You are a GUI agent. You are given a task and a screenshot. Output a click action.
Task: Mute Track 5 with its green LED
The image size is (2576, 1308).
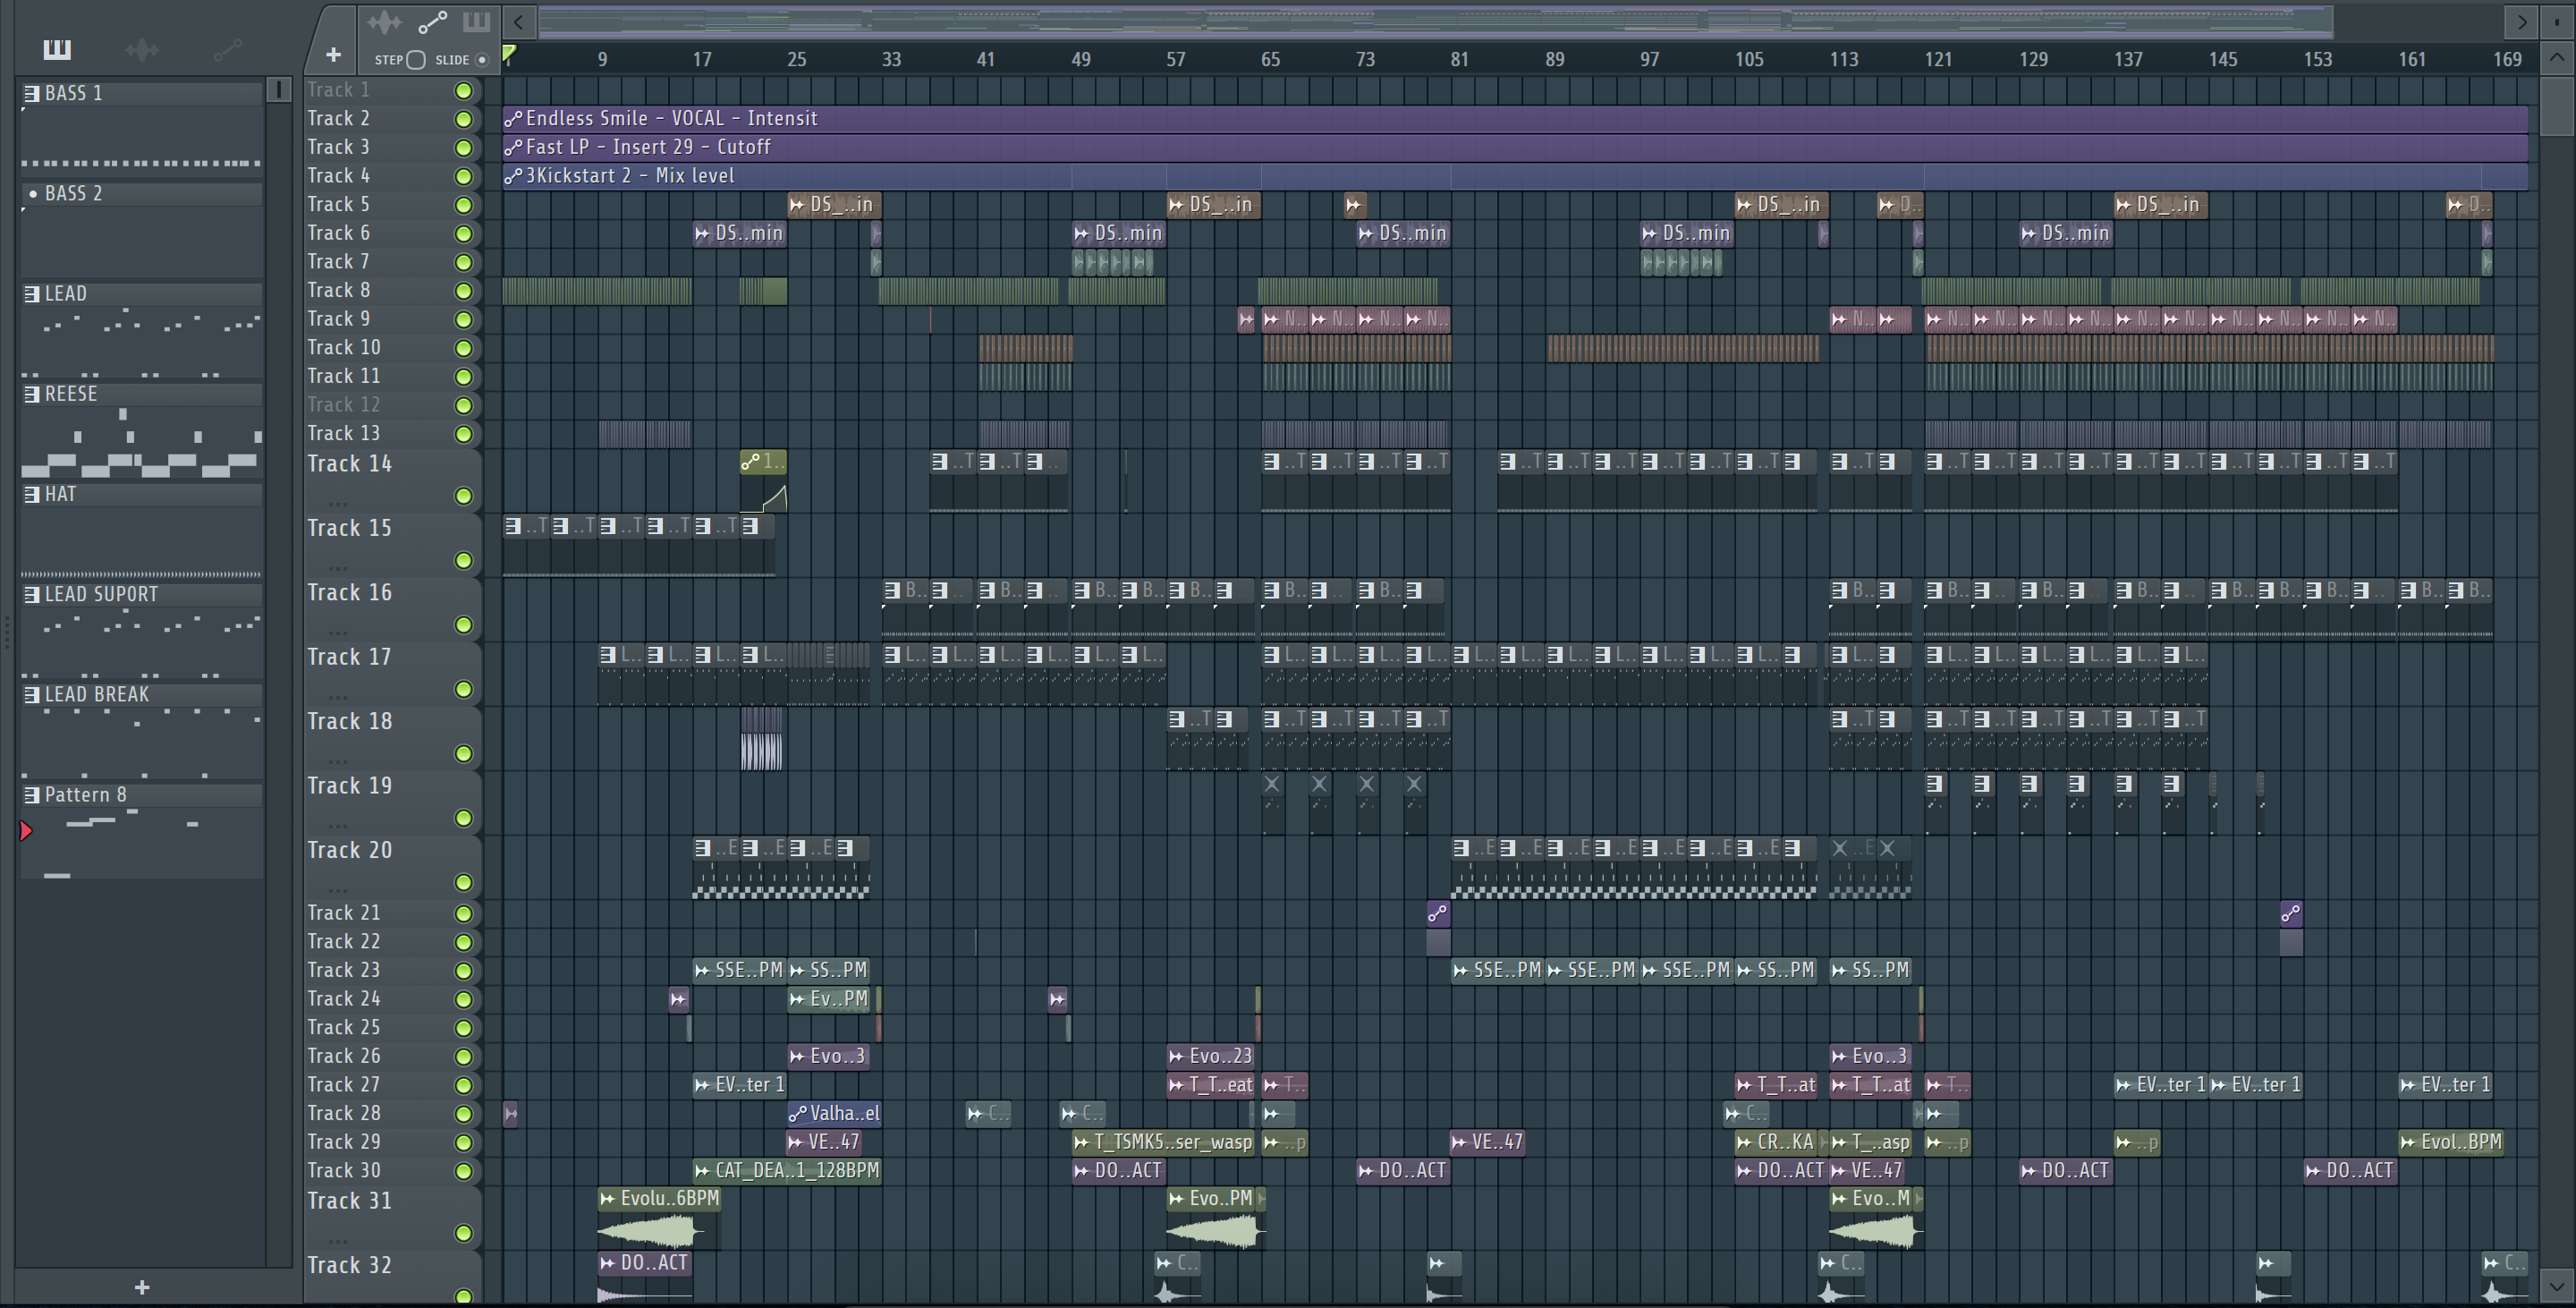[x=464, y=205]
